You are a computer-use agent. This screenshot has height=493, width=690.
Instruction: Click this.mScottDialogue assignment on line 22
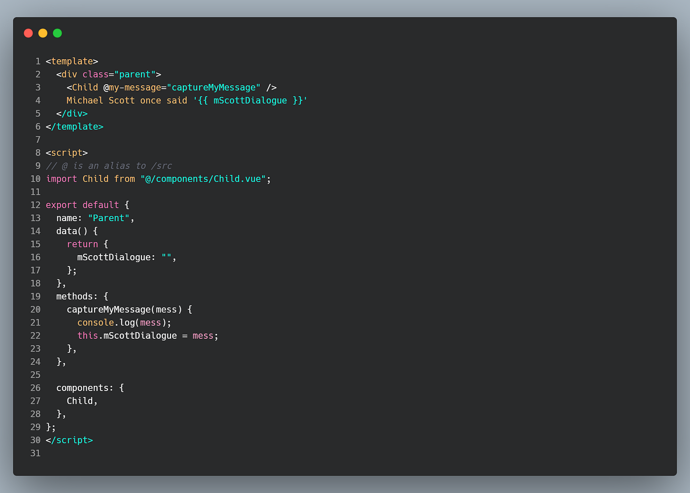(x=148, y=335)
